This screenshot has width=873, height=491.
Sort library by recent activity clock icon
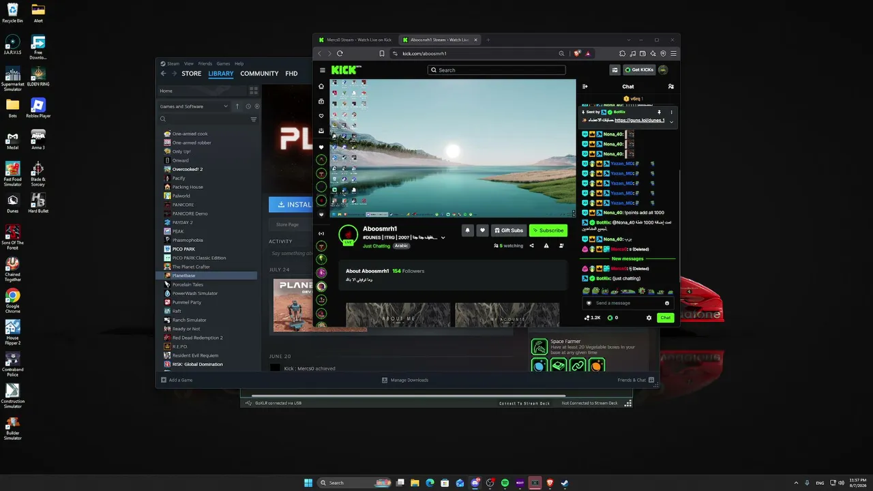click(x=248, y=106)
